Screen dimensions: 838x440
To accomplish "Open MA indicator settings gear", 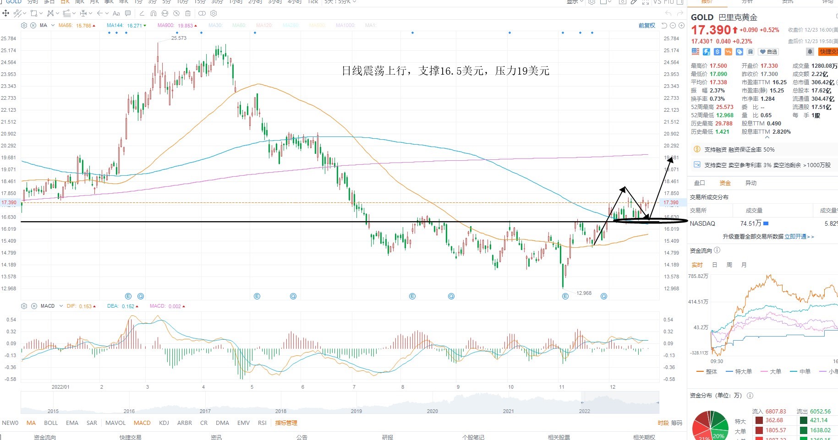I will (24, 25).
